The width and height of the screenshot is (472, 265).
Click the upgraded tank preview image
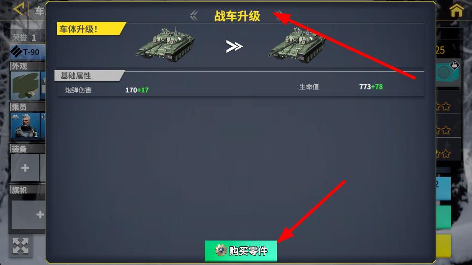(297, 45)
